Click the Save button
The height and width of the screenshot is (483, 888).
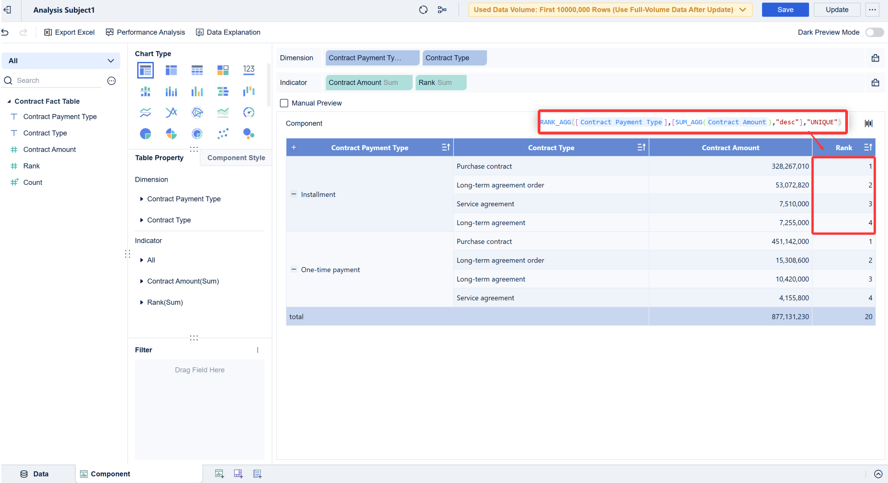pos(785,10)
